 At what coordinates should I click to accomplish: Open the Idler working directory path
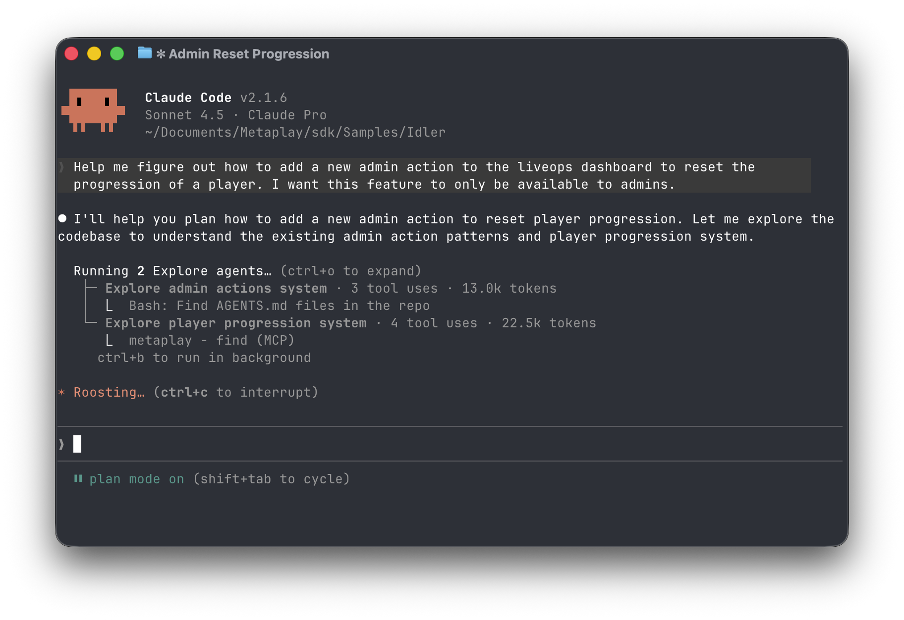click(295, 132)
